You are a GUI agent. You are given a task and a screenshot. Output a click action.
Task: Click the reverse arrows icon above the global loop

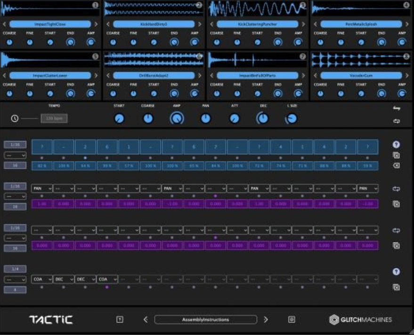pyautogui.click(x=396, y=108)
